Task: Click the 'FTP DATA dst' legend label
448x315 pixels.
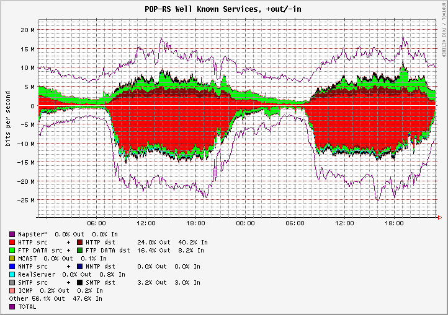Action: tap(108, 250)
